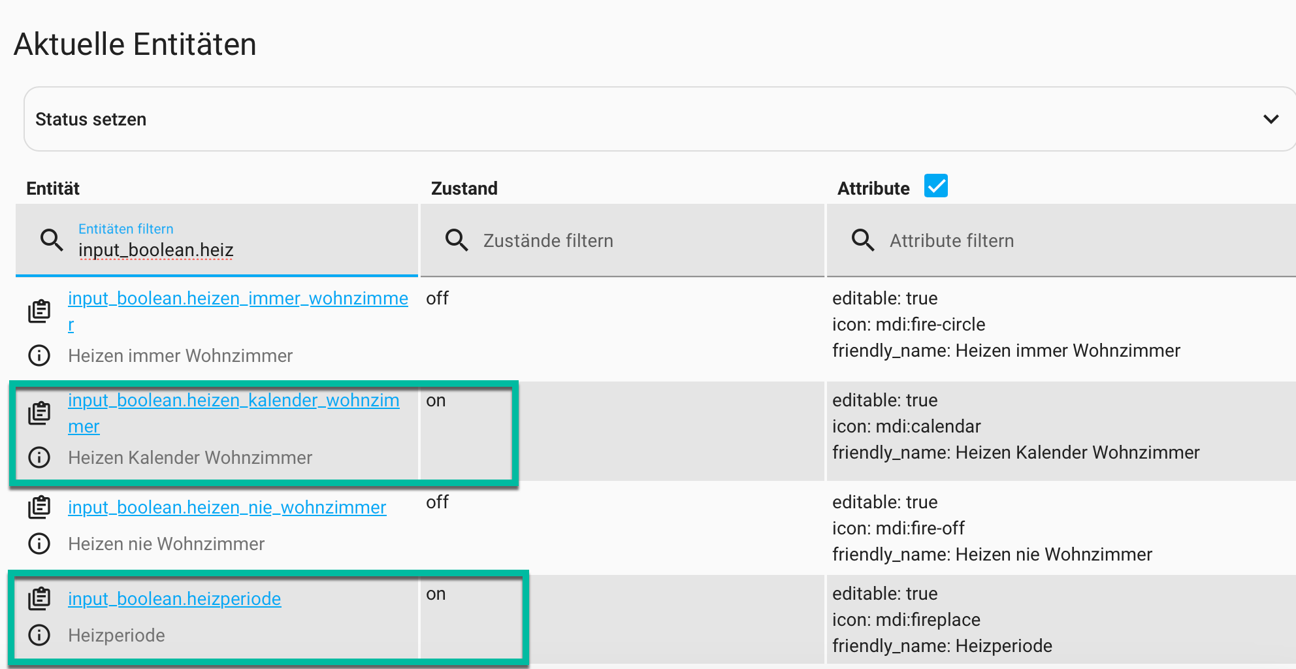Image resolution: width=1296 pixels, height=669 pixels.
Task: Open input_boolean.heizen_kalender_wohnzimmer link
Action: 233,400
